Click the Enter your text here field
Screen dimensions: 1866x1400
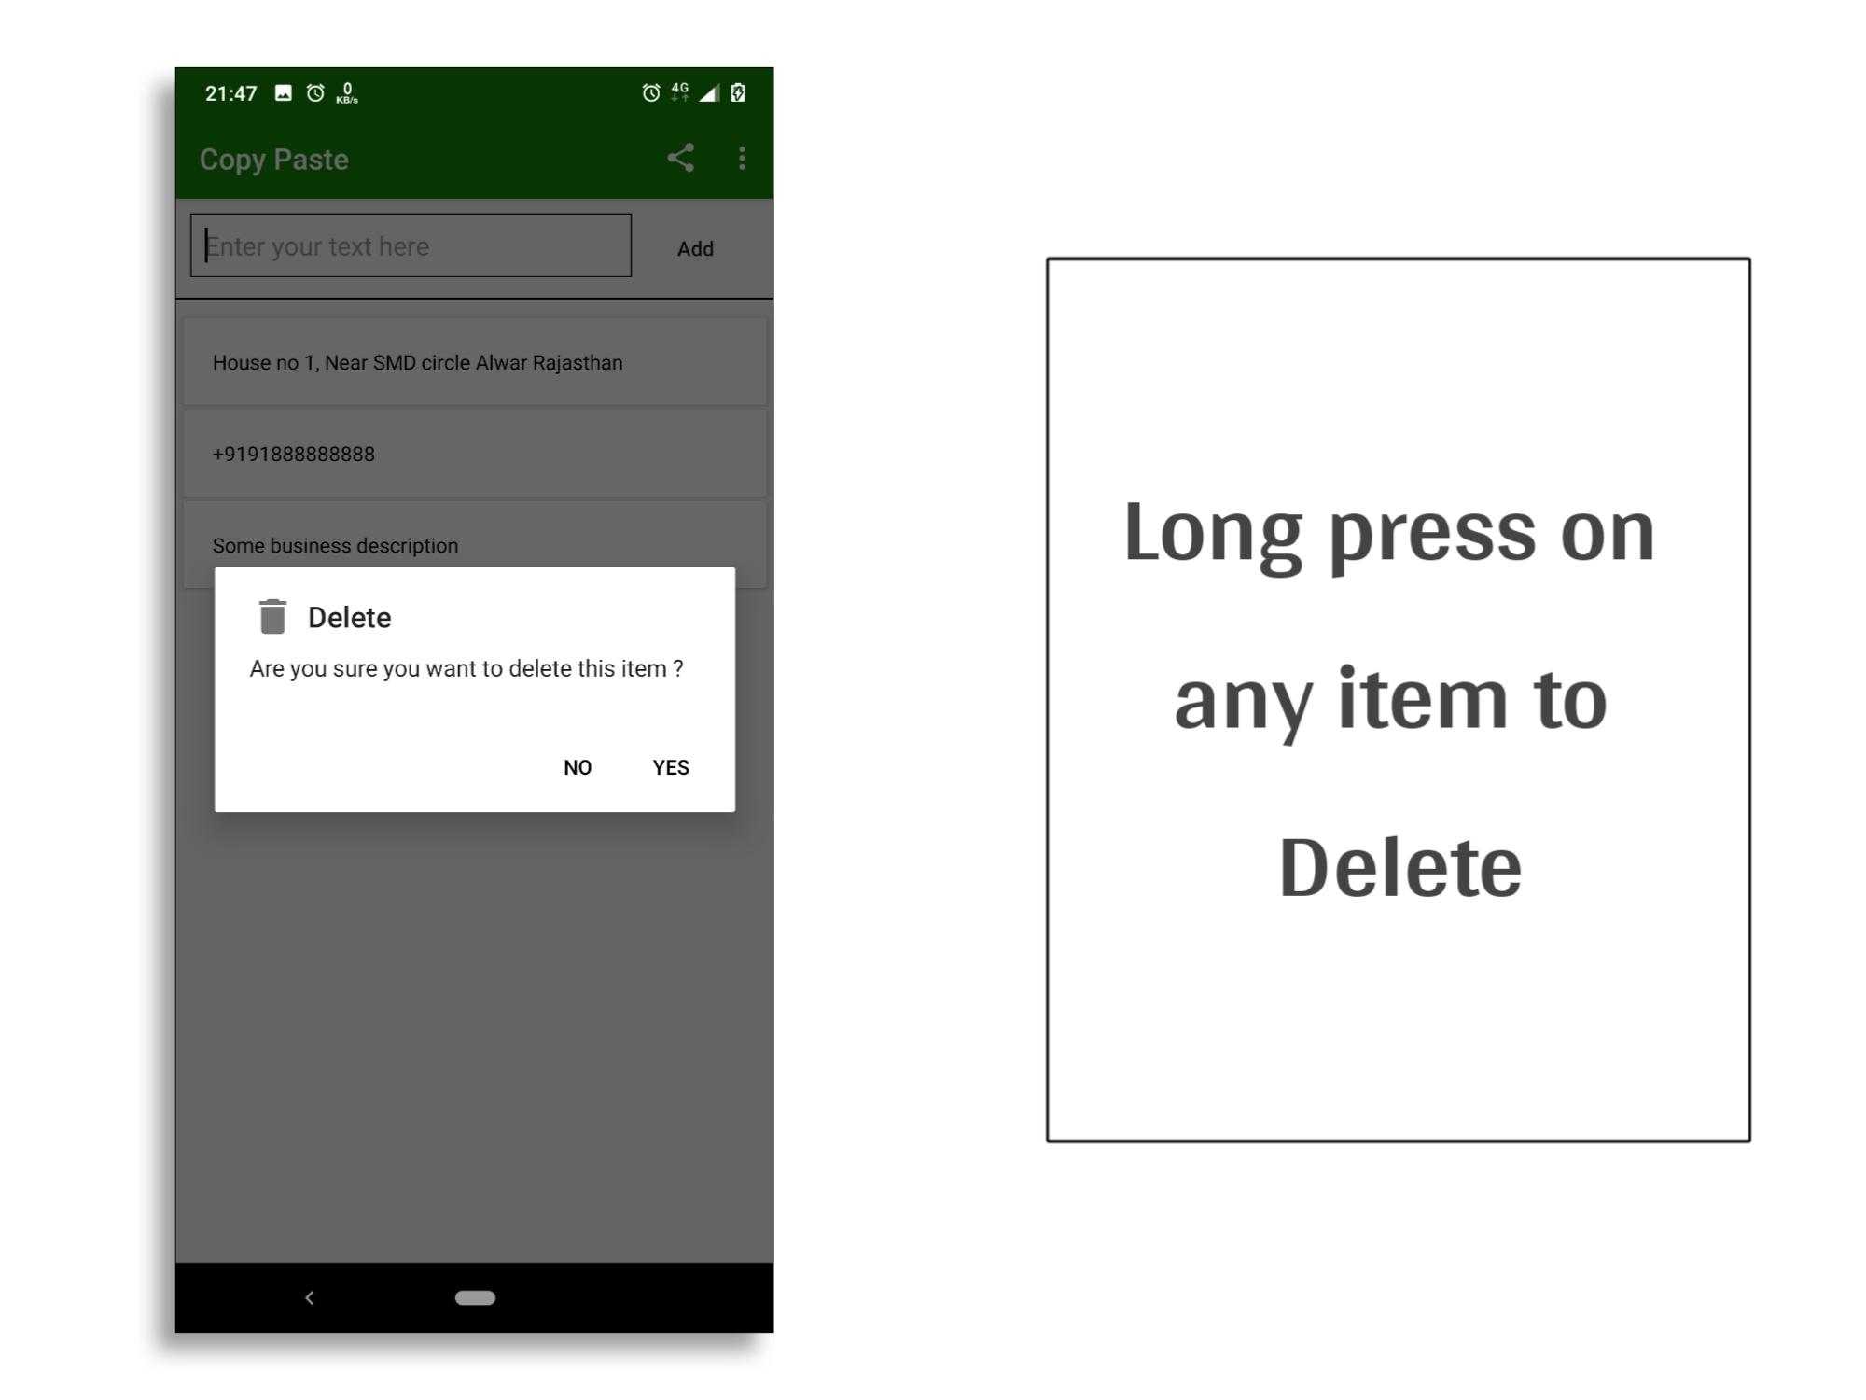(x=411, y=245)
